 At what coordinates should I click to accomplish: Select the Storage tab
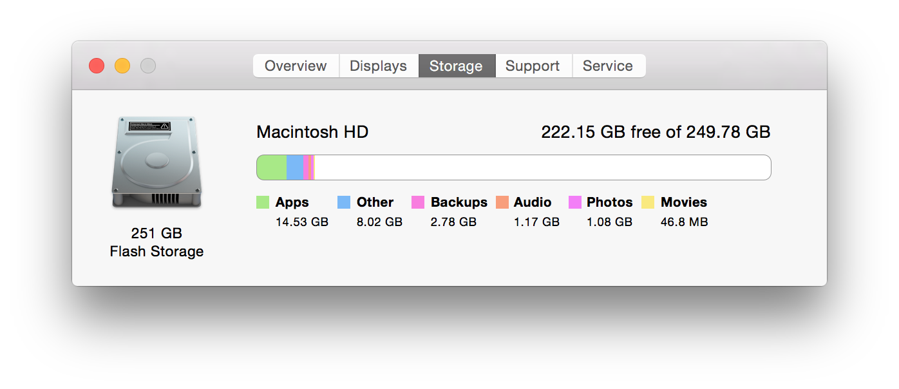(456, 66)
